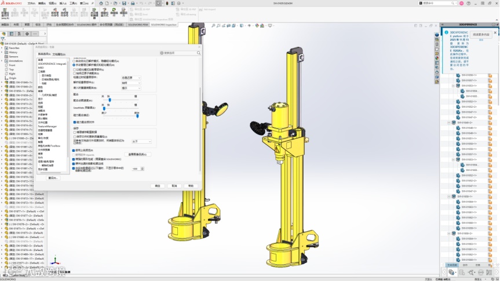The width and height of the screenshot is (500, 281).
Task: Click Zoom to Area in heads-up toolbar
Action: pyautogui.click(x=218, y=25)
